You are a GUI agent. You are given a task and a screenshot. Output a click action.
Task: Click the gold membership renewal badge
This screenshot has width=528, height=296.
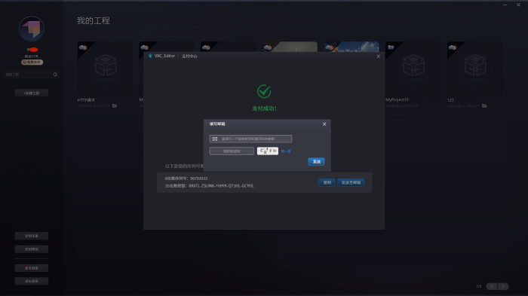pos(32,63)
